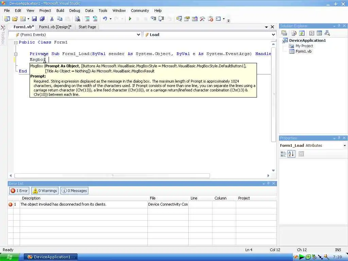Open the Tools menu
This screenshot has width=348, height=261.
pyautogui.click(x=103, y=11)
